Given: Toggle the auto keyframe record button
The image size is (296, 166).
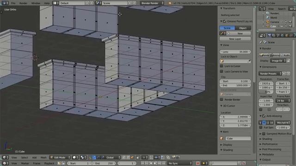Looking at the screenshot, I should pyautogui.click(x=197, y=163).
